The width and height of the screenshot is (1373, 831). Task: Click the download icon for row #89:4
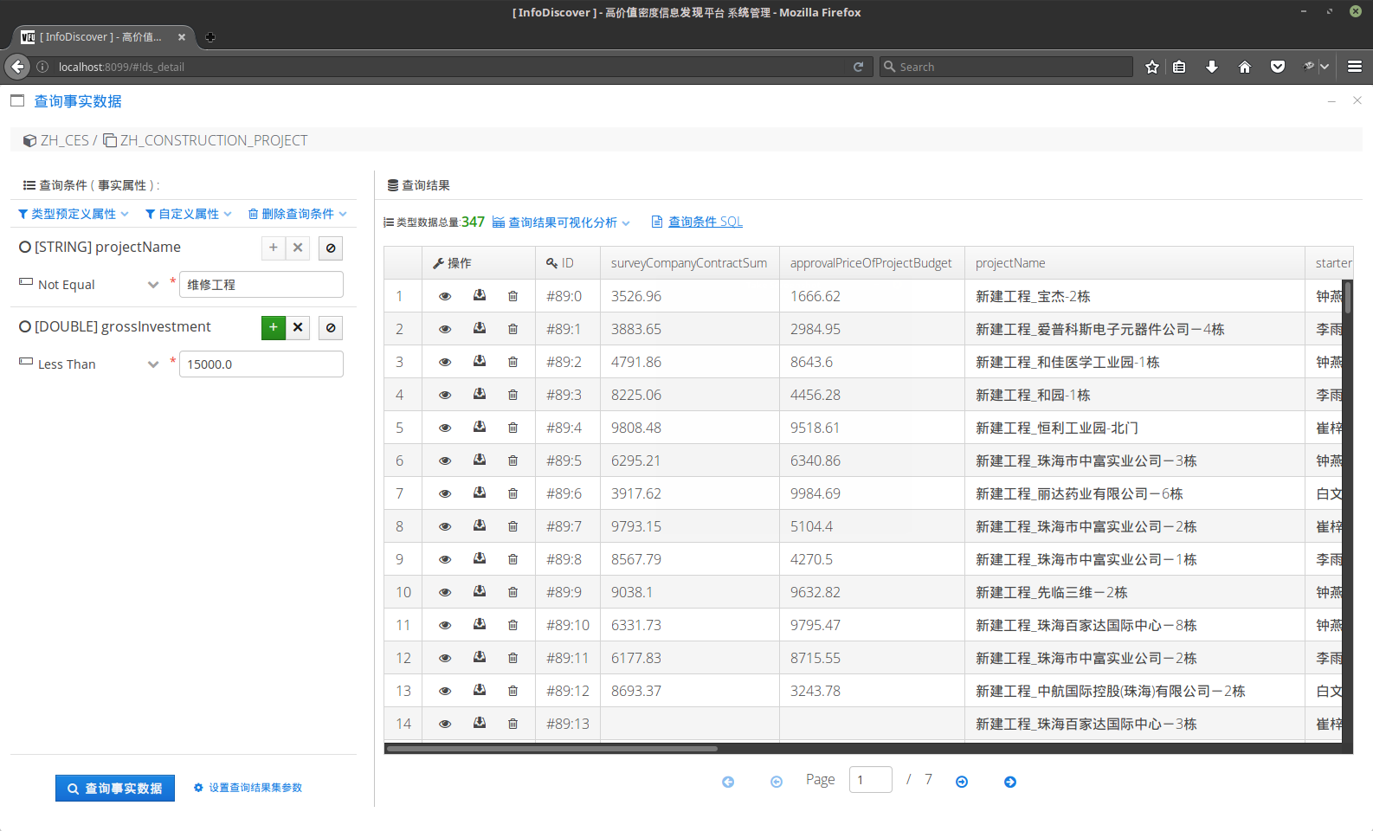point(480,427)
